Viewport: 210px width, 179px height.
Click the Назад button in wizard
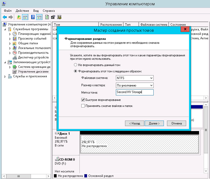[x=134, y=123]
